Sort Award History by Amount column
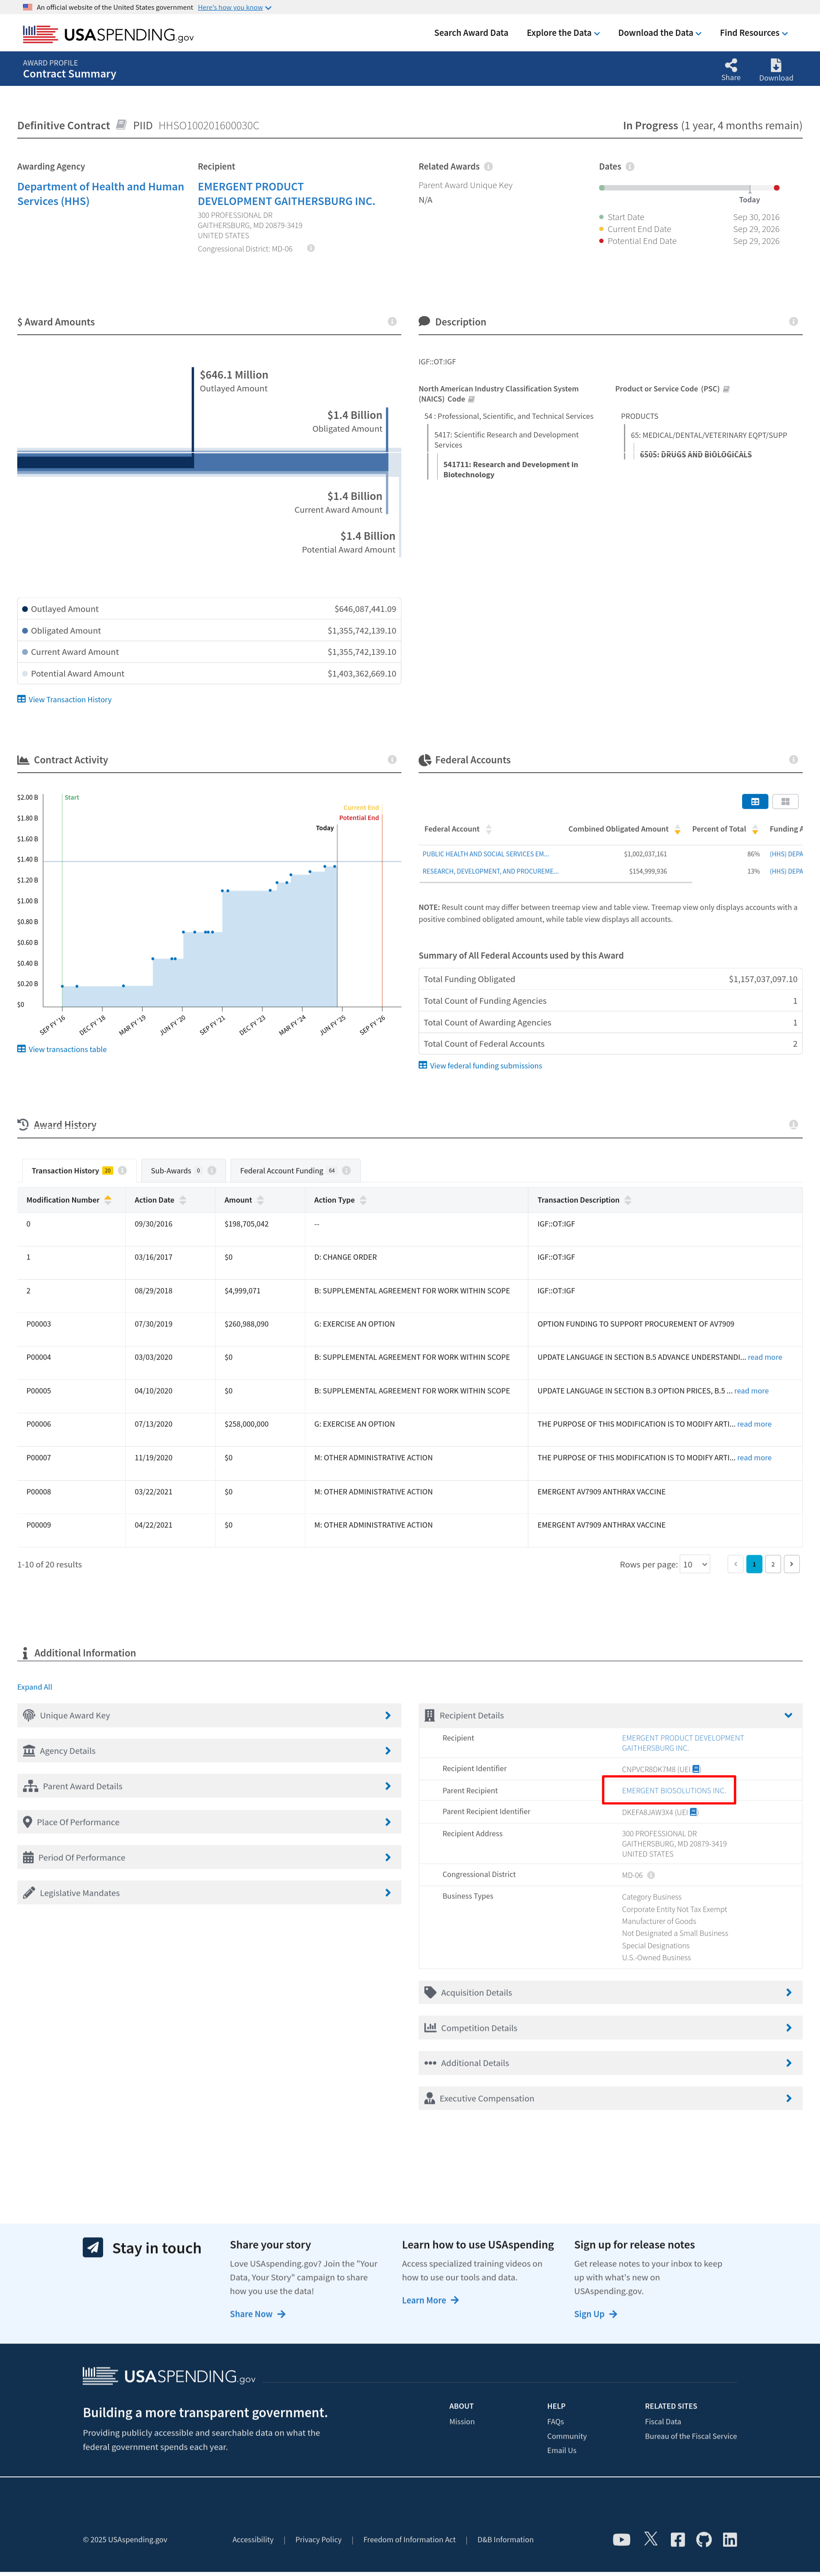The image size is (820, 2576). pyautogui.click(x=260, y=1200)
